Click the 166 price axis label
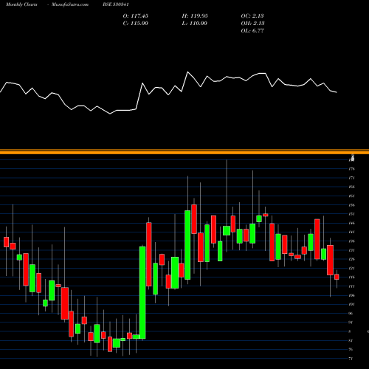The height and width of the screenshot is (369, 369). (351, 187)
